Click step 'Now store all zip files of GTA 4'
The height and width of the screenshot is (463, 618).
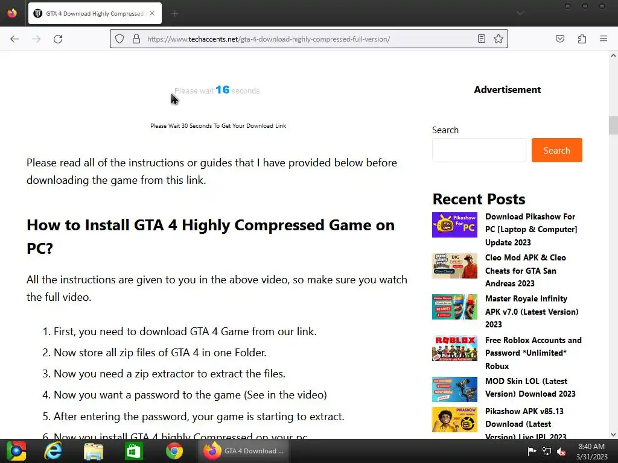(160, 352)
